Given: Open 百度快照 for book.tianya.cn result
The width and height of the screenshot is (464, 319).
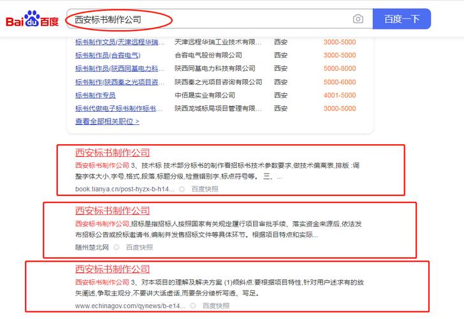Looking at the screenshot, I should [205, 189].
